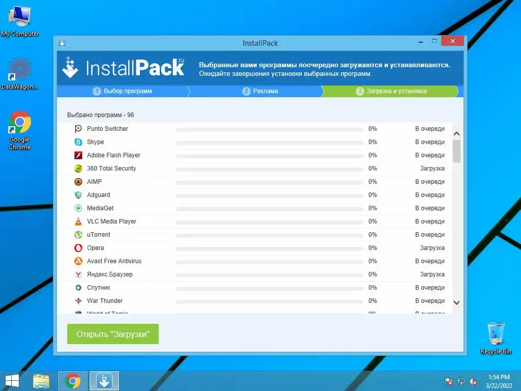Screen dimensions: 521x391
Task: Open File Explorer from taskbar
Action: [41, 381]
